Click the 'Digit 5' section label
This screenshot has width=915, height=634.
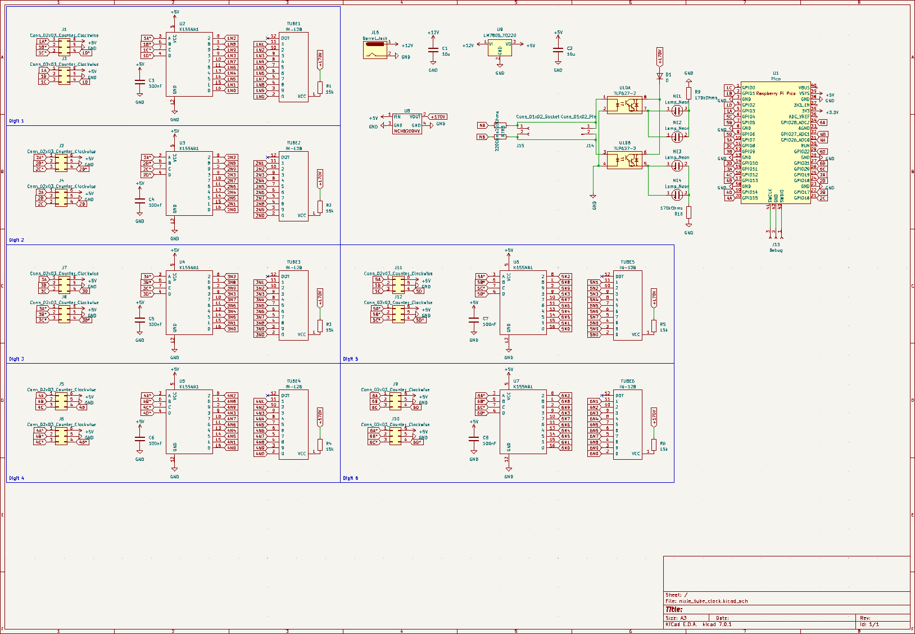[350, 359]
